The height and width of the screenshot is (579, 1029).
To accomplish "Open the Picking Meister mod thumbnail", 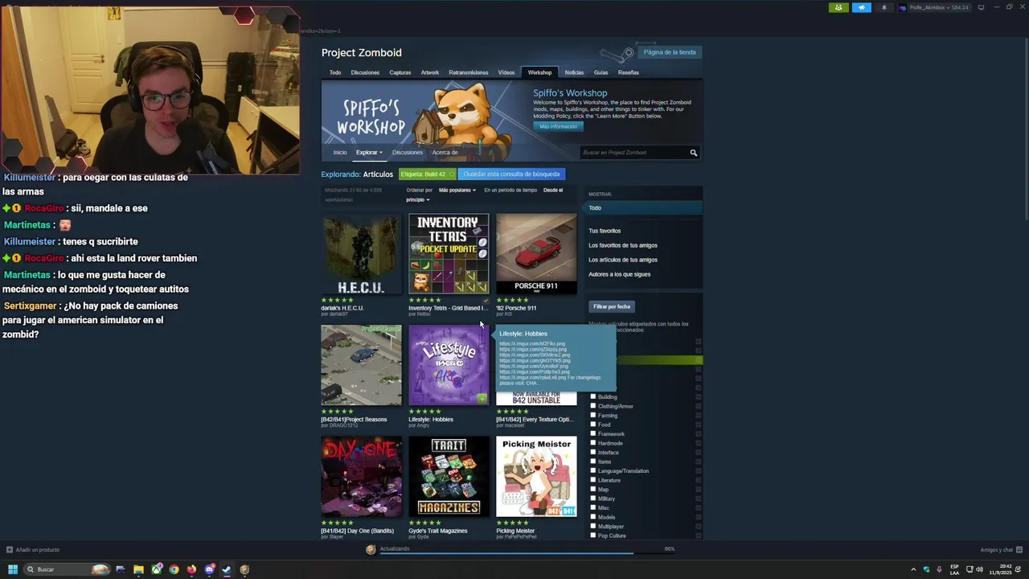I will point(536,477).
